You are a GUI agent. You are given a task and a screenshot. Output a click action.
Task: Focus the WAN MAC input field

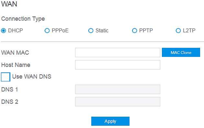118,53
